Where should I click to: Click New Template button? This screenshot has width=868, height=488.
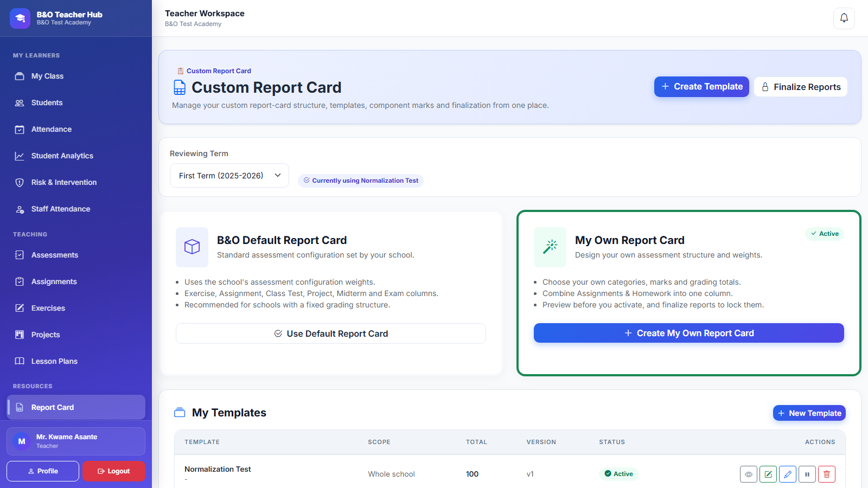pos(809,413)
